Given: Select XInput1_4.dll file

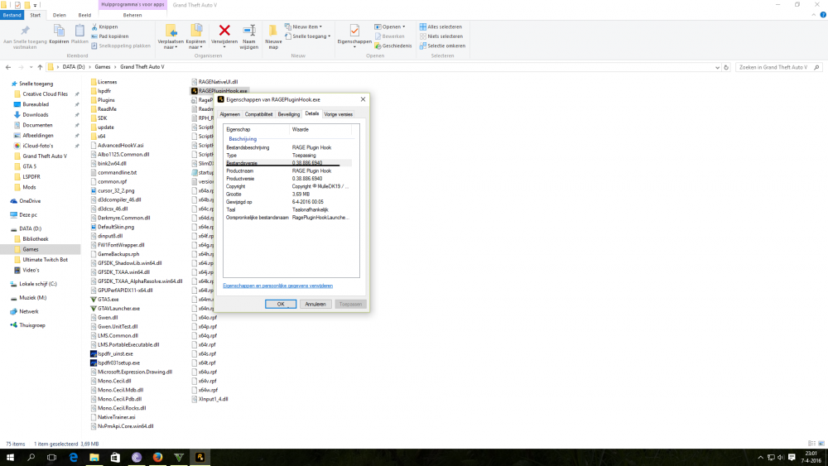Looking at the screenshot, I should pos(213,399).
